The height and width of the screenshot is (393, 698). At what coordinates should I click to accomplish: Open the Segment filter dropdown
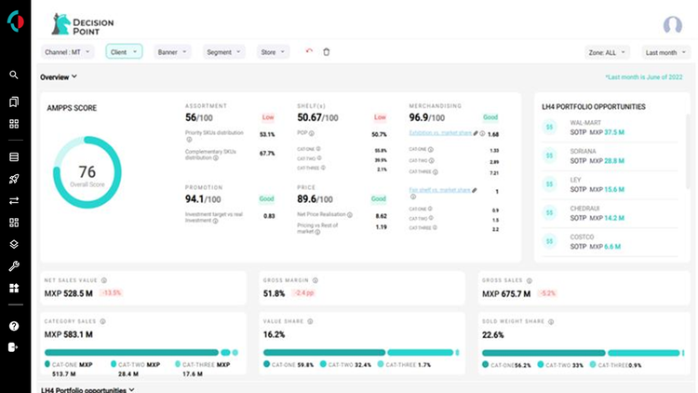[x=223, y=52]
